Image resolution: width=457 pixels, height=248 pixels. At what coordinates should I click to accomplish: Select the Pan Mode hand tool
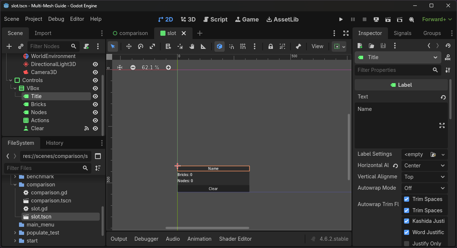192,46
